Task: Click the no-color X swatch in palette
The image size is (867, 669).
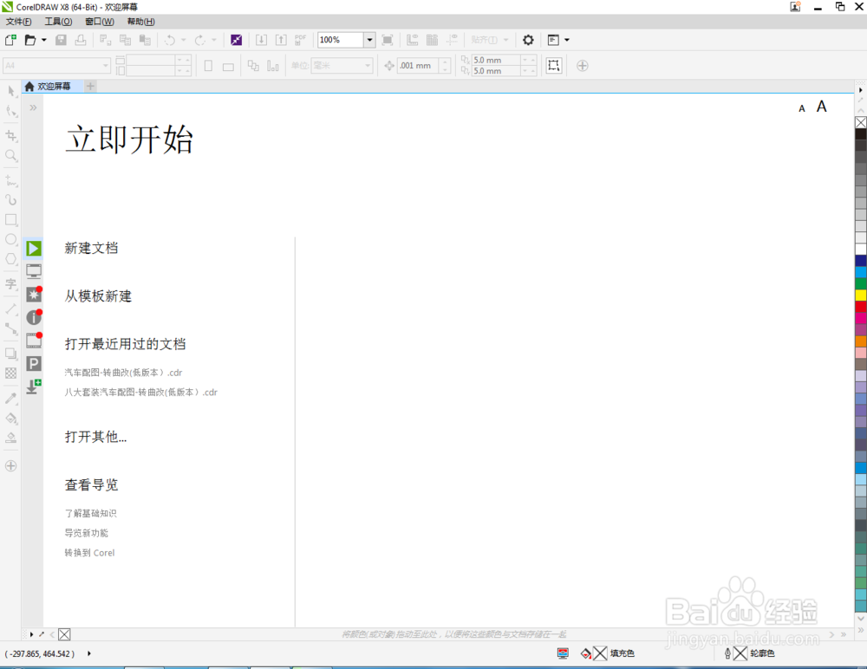Action: click(x=861, y=122)
